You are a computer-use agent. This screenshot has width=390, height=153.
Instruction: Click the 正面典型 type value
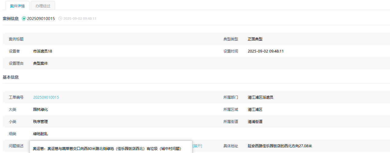(x=255, y=39)
